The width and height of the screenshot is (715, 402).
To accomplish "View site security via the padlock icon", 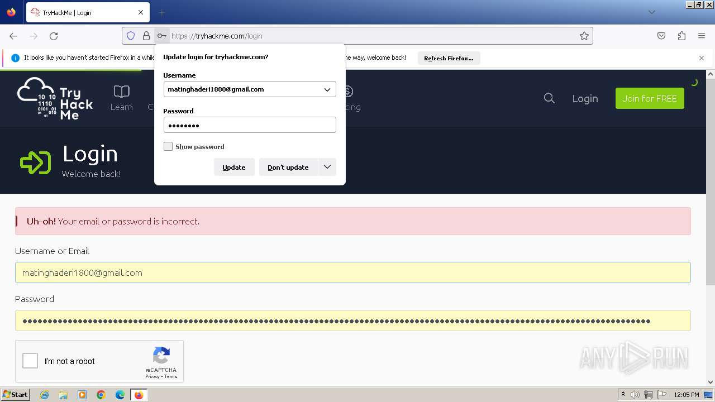I will 146,36.
